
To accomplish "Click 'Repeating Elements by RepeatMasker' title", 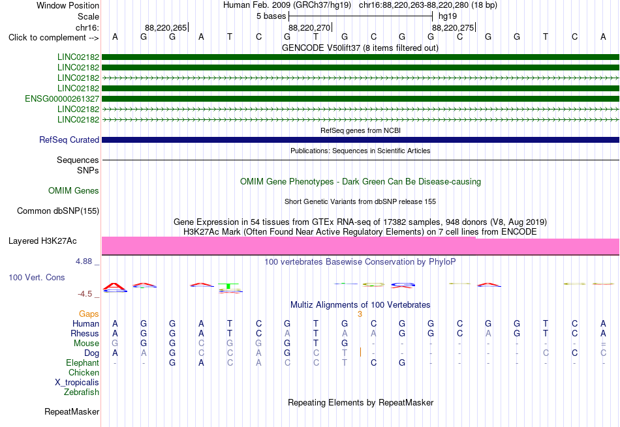I will point(361,402).
